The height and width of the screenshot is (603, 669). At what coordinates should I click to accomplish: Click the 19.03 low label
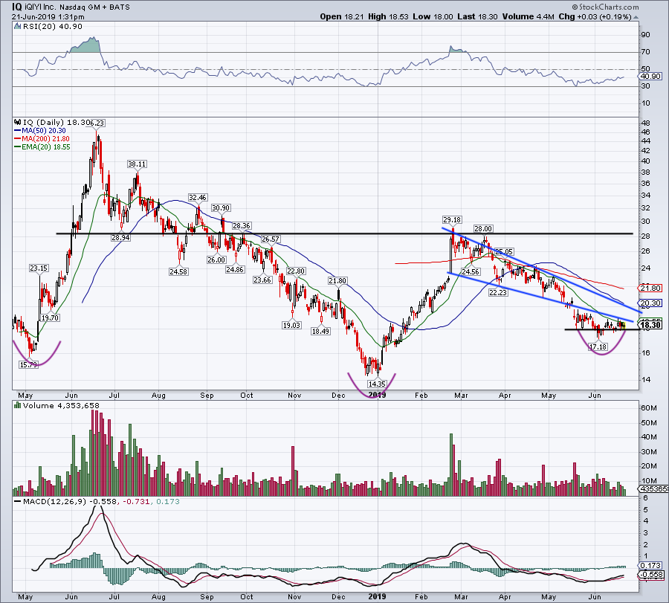[x=292, y=325]
